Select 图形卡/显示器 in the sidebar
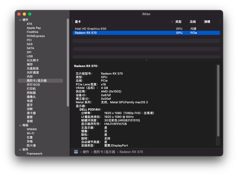This screenshot has height=176, width=238. click(40, 81)
